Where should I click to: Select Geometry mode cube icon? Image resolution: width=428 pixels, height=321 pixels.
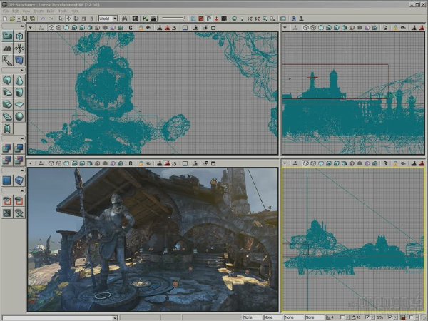[19, 36]
